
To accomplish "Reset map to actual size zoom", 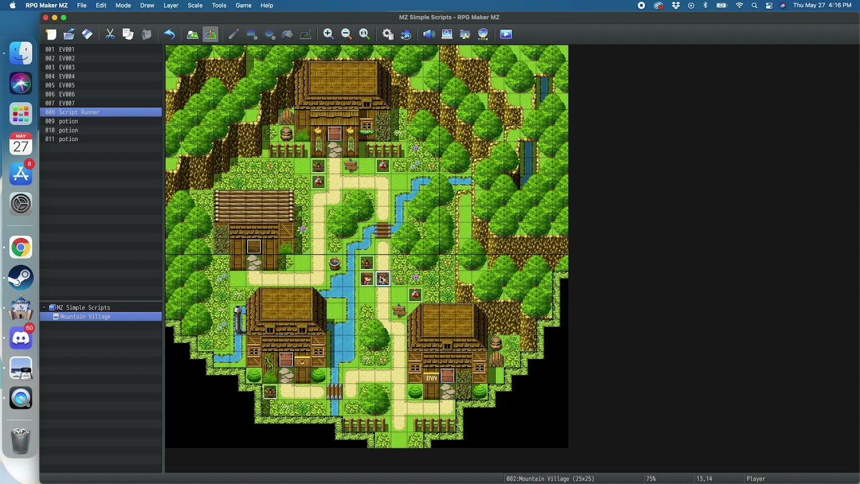I will click(365, 34).
